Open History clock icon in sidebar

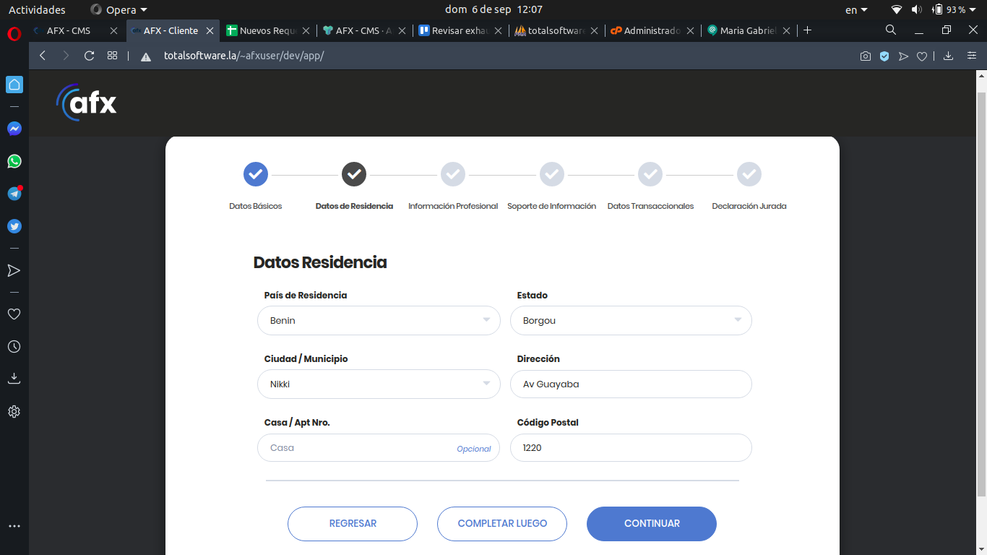[x=14, y=347]
